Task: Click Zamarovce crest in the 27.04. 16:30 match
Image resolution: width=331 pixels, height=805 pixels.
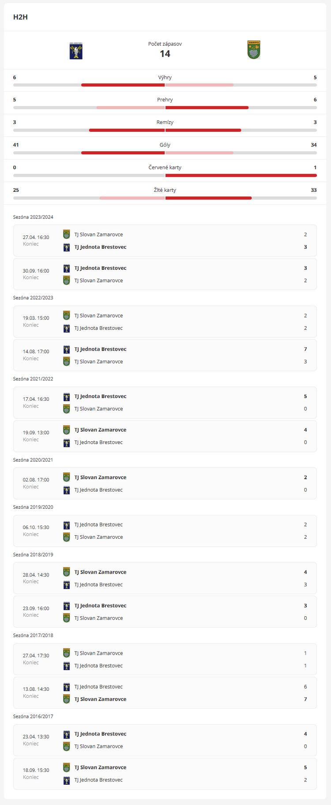Action: 67,235
